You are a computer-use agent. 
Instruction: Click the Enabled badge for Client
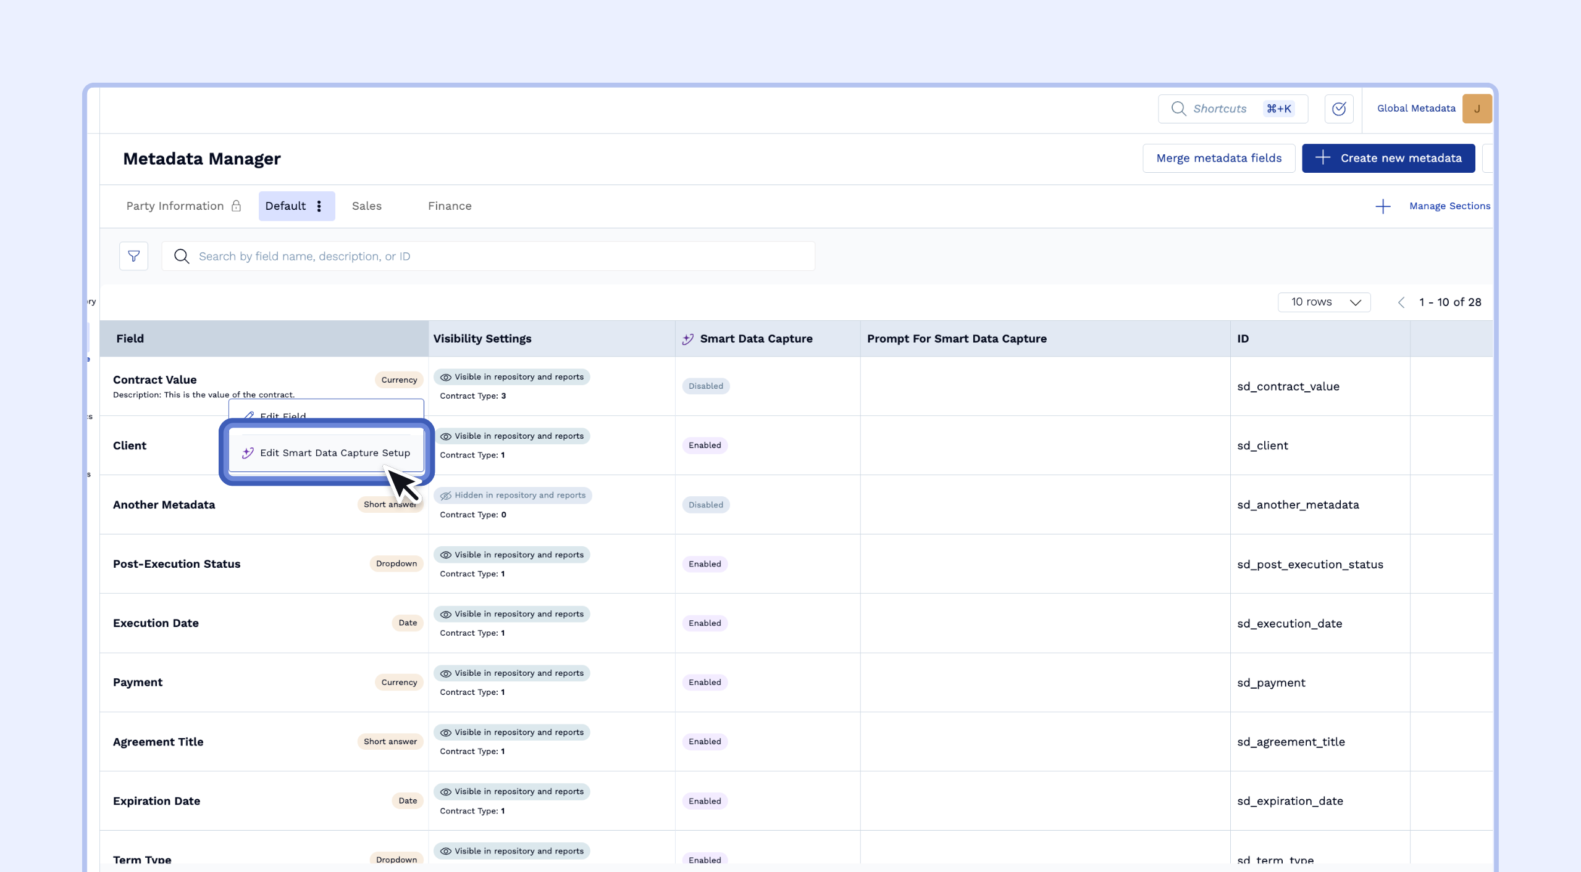pyautogui.click(x=705, y=446)
